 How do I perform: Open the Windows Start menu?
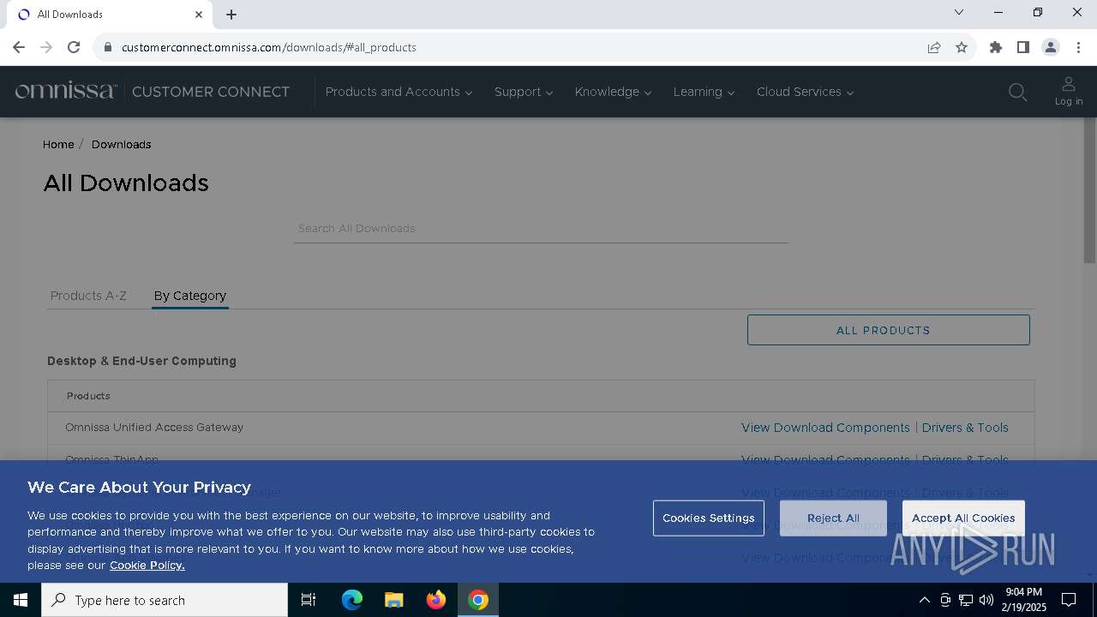21,600
